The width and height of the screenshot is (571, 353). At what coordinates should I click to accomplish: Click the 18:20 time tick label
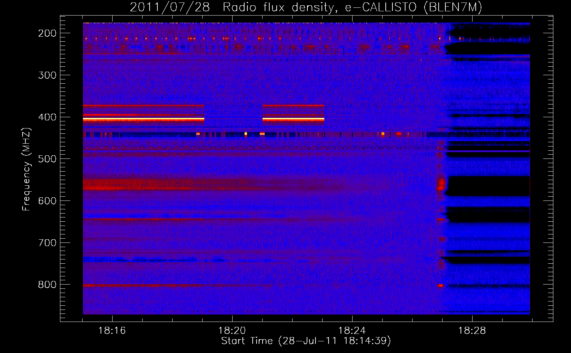point(232,331)
